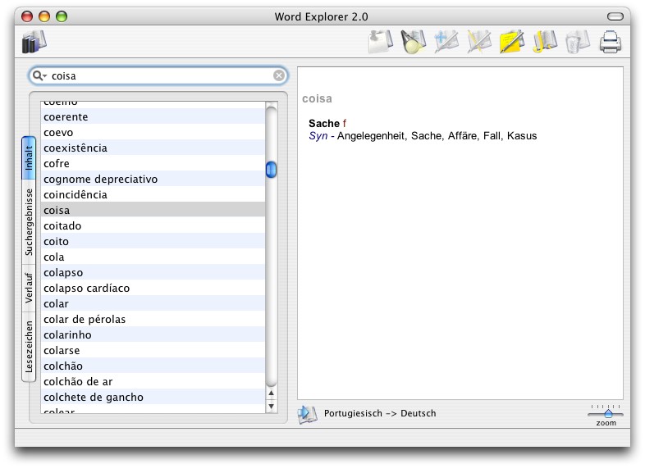This screenshot has height=473, width=645.
Task: Select 'coerente' in the word list
Action: 153,116
